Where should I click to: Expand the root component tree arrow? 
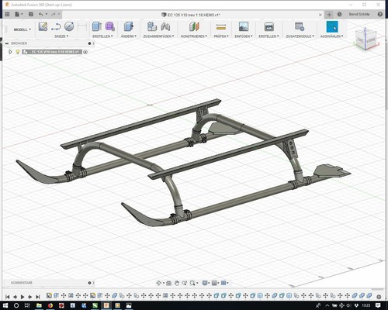(10, 52)
